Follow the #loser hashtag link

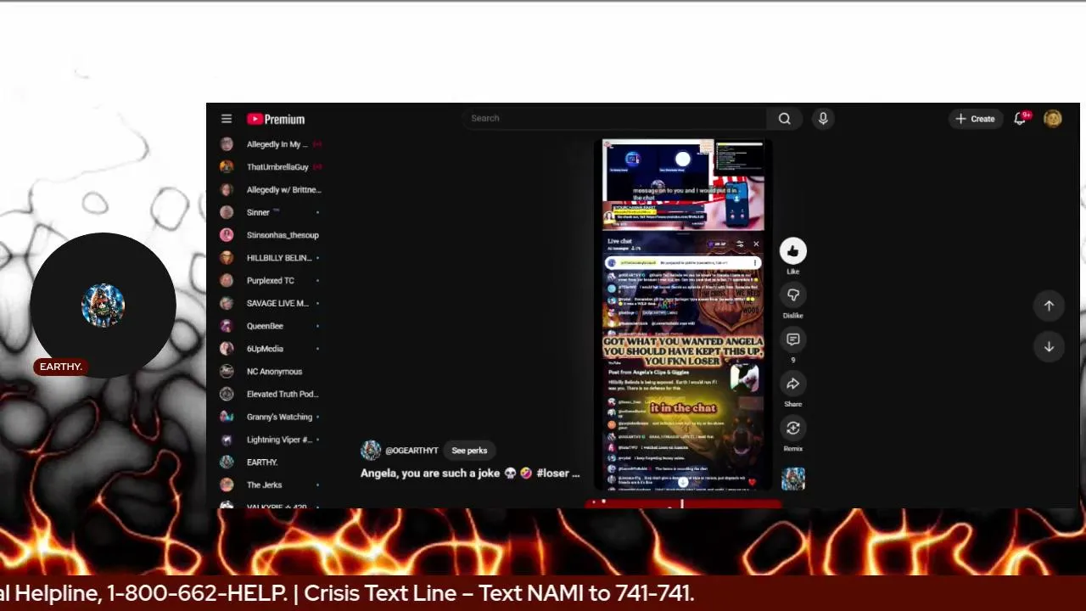tap(553, 474)
